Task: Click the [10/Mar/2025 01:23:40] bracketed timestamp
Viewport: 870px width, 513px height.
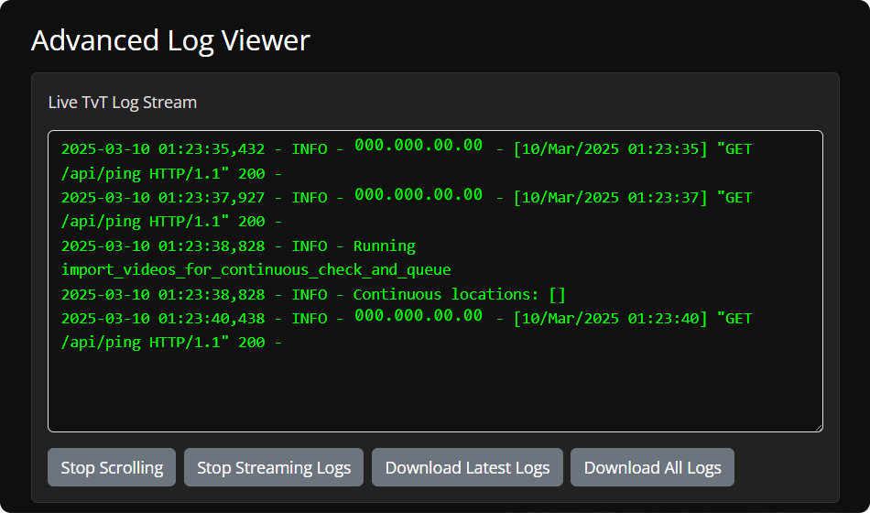Action: (611, 319)
